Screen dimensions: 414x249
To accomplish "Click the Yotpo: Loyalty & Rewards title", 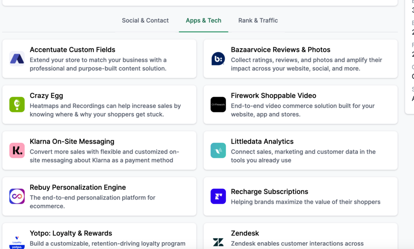I will [x=71, y=233].
